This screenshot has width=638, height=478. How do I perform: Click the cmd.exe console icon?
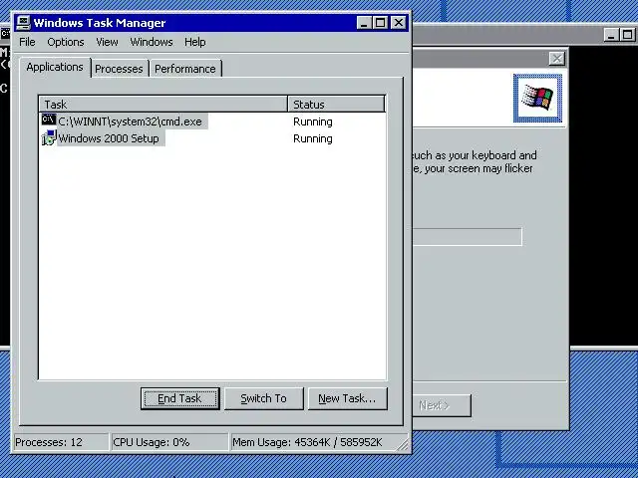pos(49,119)
